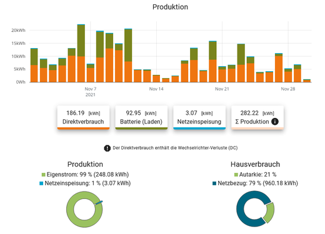Click the tallest bar above 20kWh
This screenshot has width=325, height=234.
[81, 53]
